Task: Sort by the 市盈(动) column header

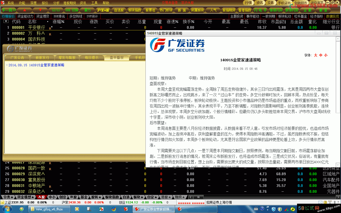Action: 278,22
